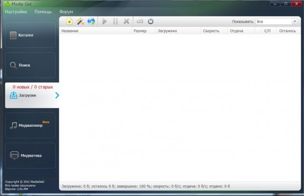This screenshot has width=304, height=196.
Task: Click the 123 sequential download icon
Action: pyautogui.click(x=140, y=21)
